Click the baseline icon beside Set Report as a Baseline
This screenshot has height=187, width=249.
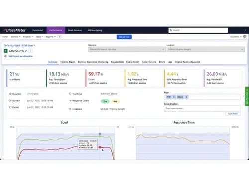click(6, 56)
